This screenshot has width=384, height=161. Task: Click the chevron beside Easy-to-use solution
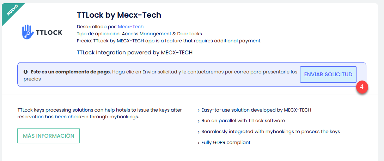[x=199, y=110]
